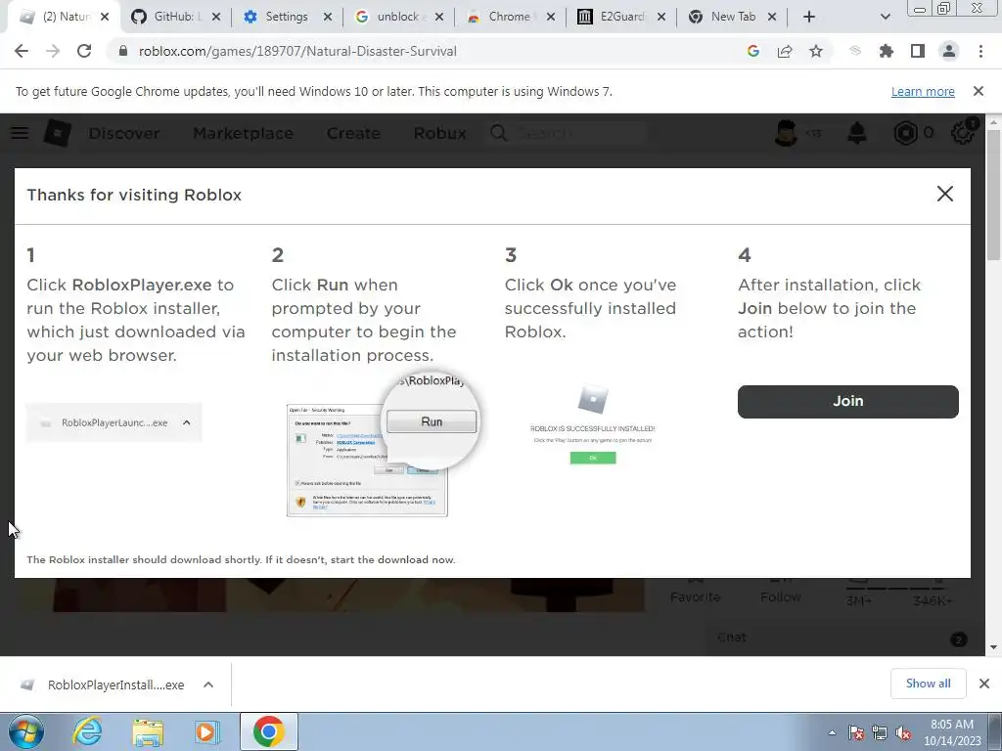Click the Join button
1002x751 pixels.
(x=848, y=402)
